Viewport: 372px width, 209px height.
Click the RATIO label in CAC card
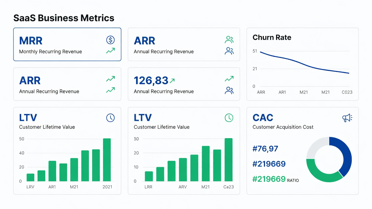(293, 180)
